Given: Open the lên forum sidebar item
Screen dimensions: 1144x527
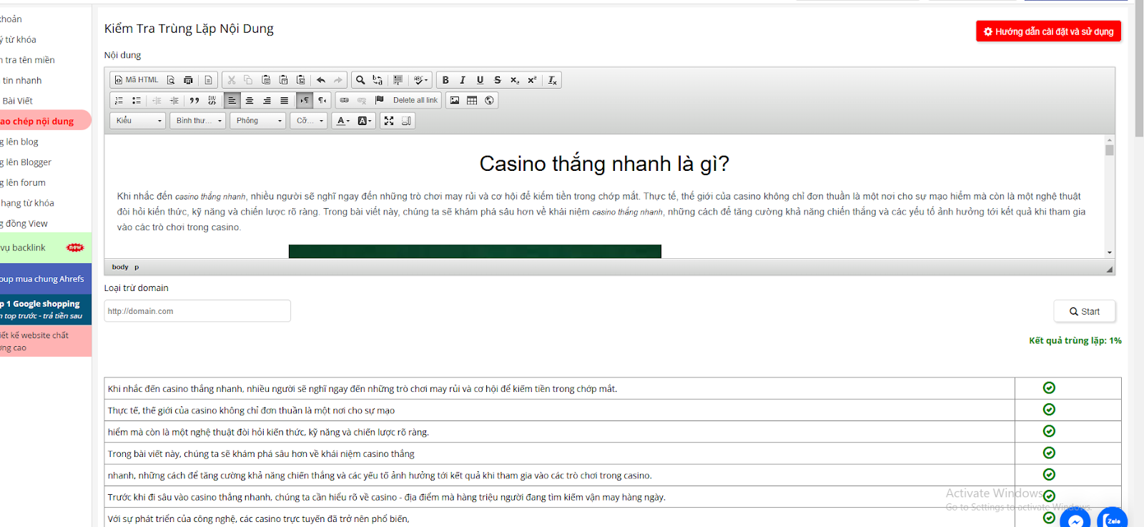Looking at the screenshot, I should [x=23, y=182].
